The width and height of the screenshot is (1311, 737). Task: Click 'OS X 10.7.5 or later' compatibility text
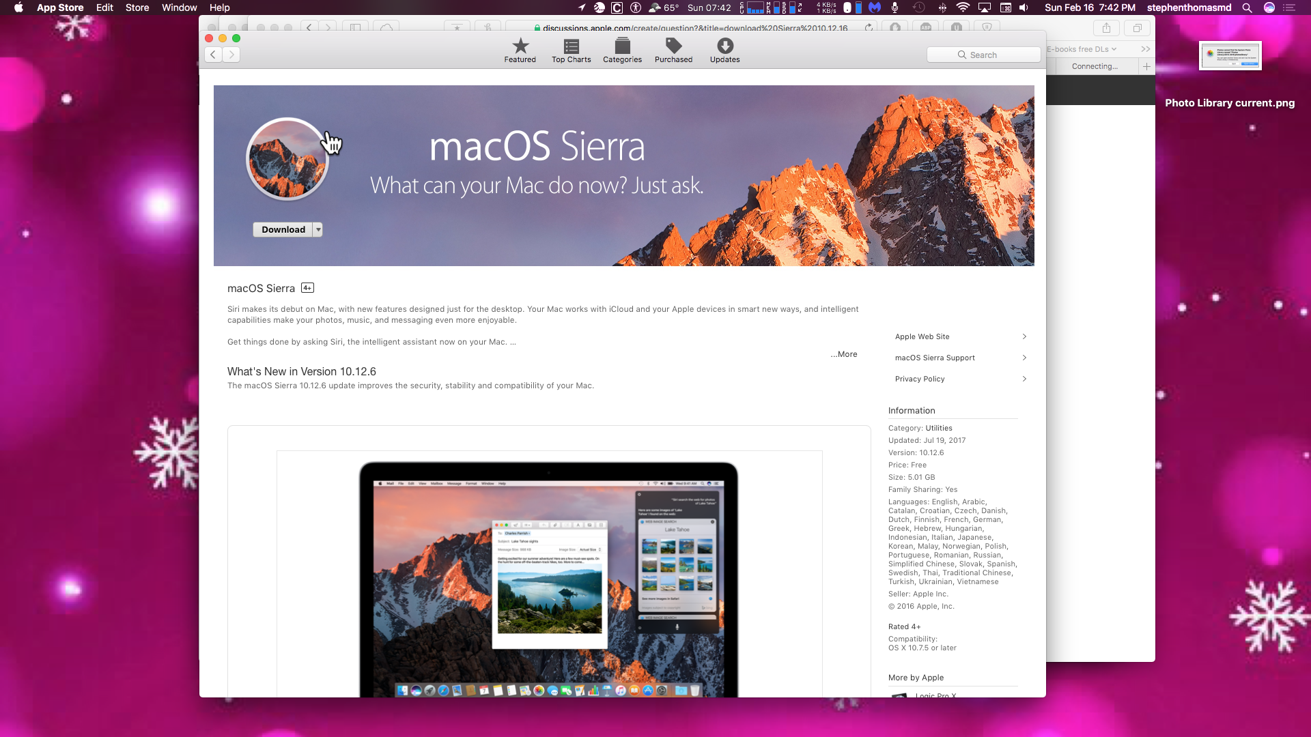(922, 648)
